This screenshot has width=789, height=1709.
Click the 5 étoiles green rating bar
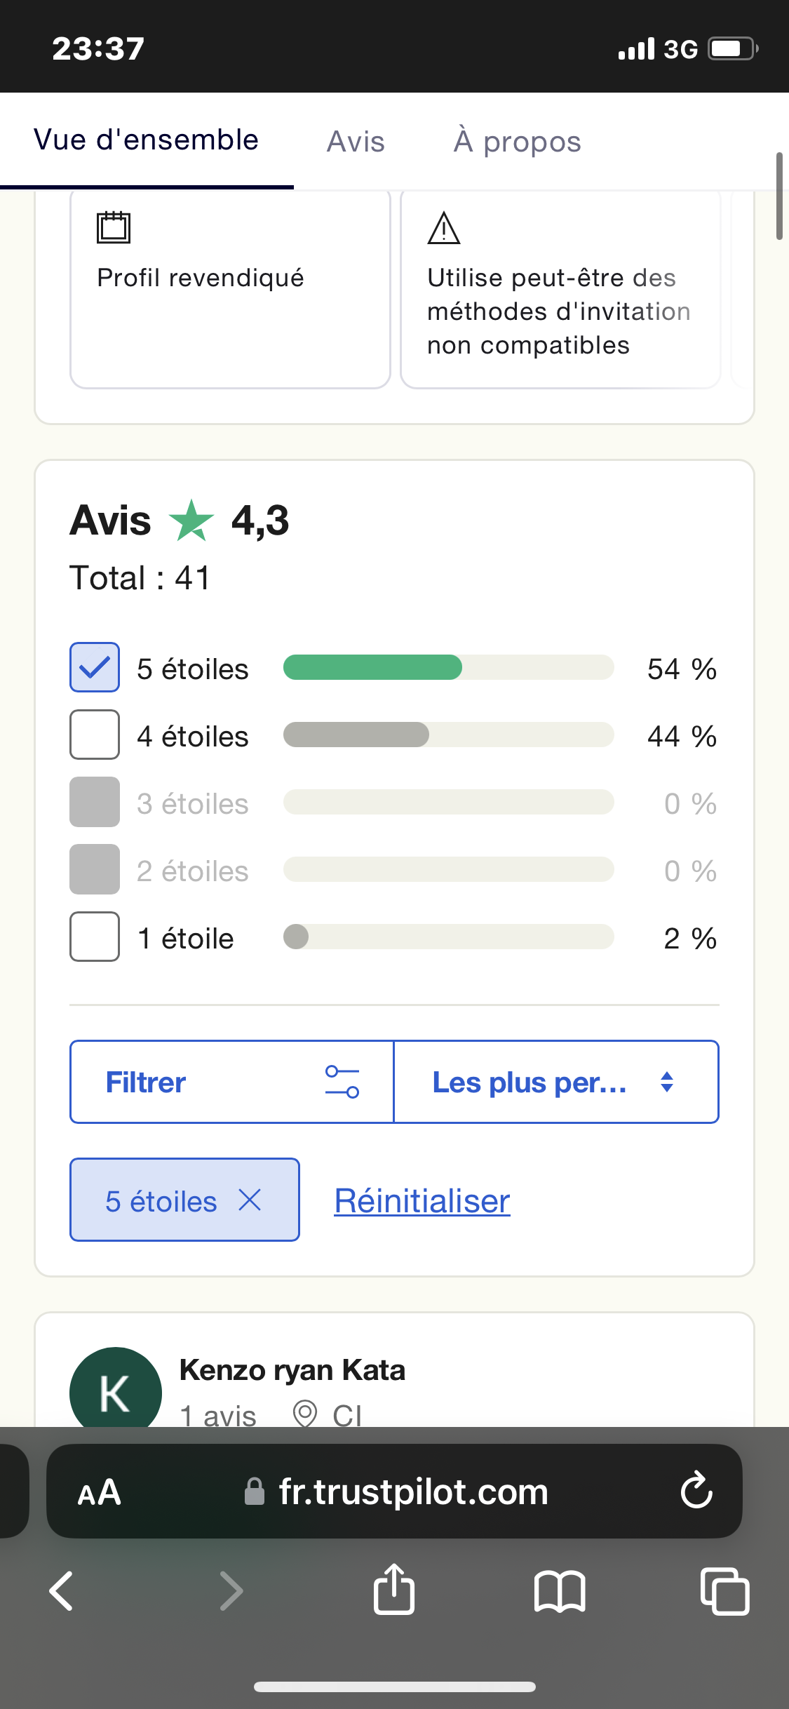(373, 667)
